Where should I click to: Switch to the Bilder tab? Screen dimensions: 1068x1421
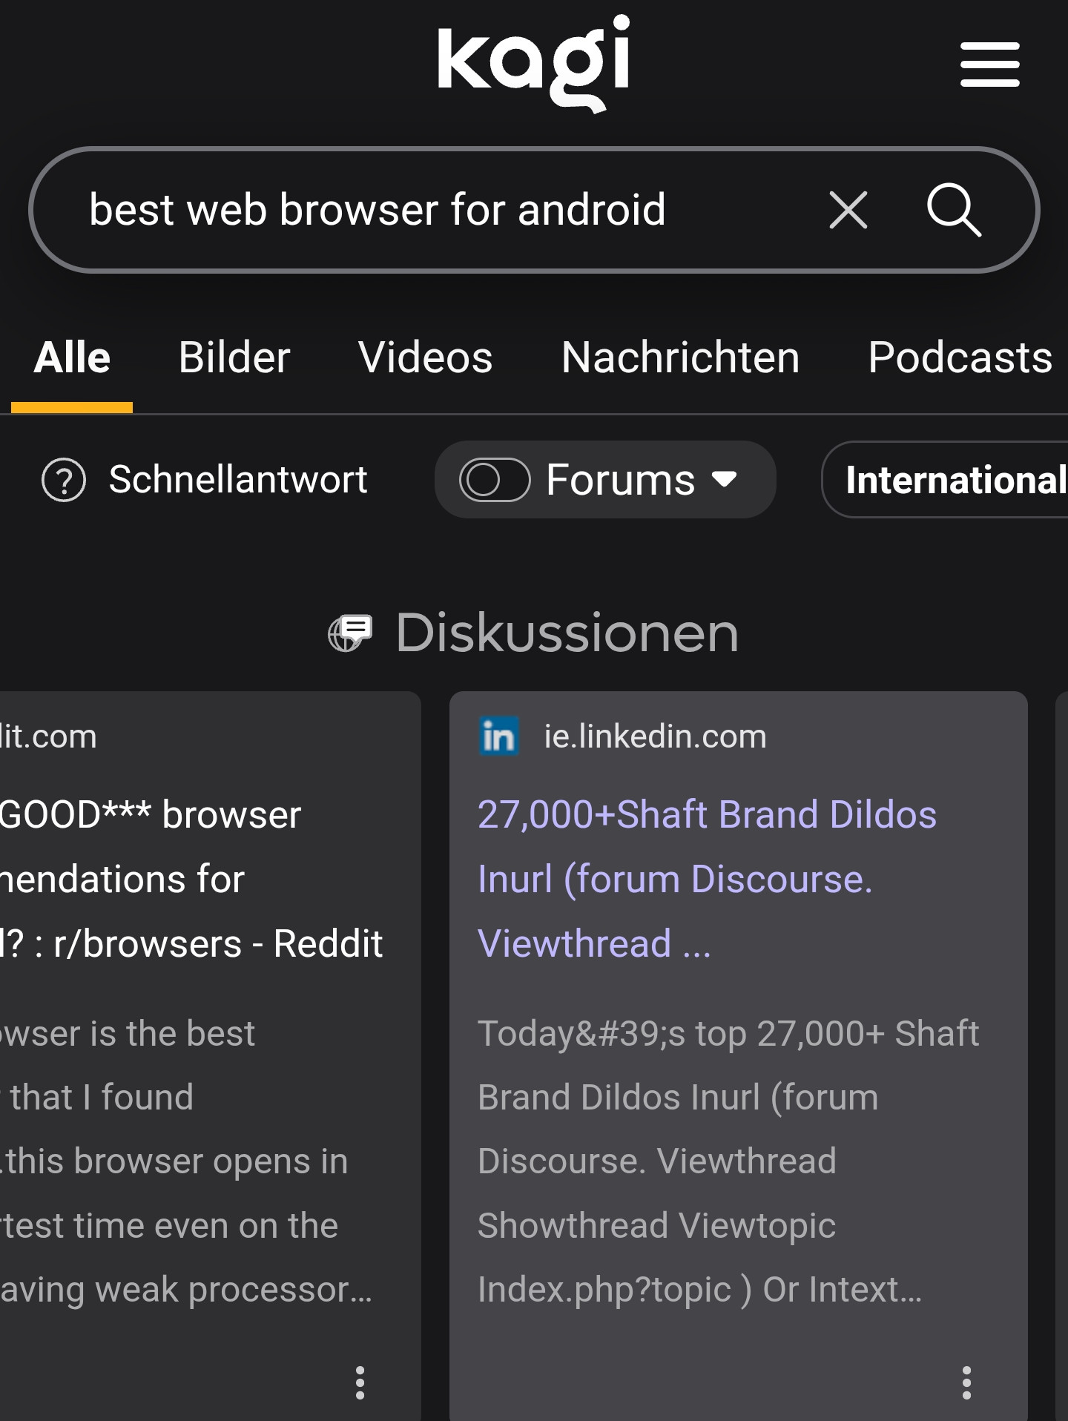click(x=234, y=357)
